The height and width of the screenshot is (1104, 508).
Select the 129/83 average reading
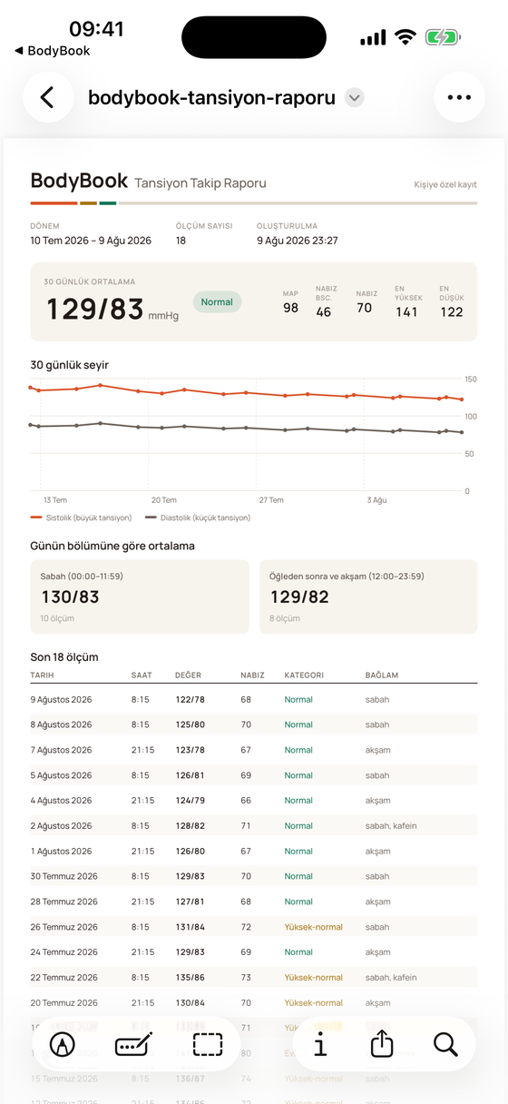click(95, 310)
